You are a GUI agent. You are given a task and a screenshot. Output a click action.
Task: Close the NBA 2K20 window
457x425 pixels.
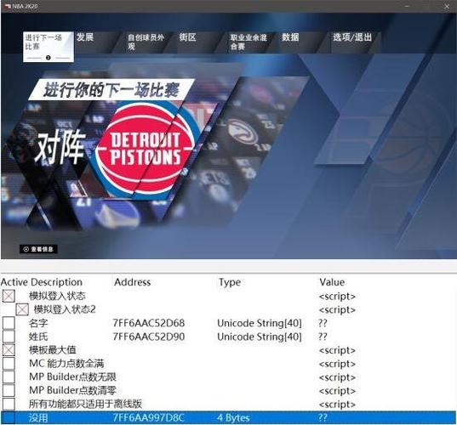447,6
